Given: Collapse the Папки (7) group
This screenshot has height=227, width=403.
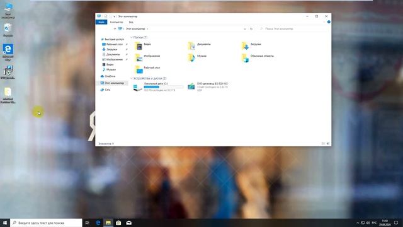Looking at the screenshot, I should [132, 37].
